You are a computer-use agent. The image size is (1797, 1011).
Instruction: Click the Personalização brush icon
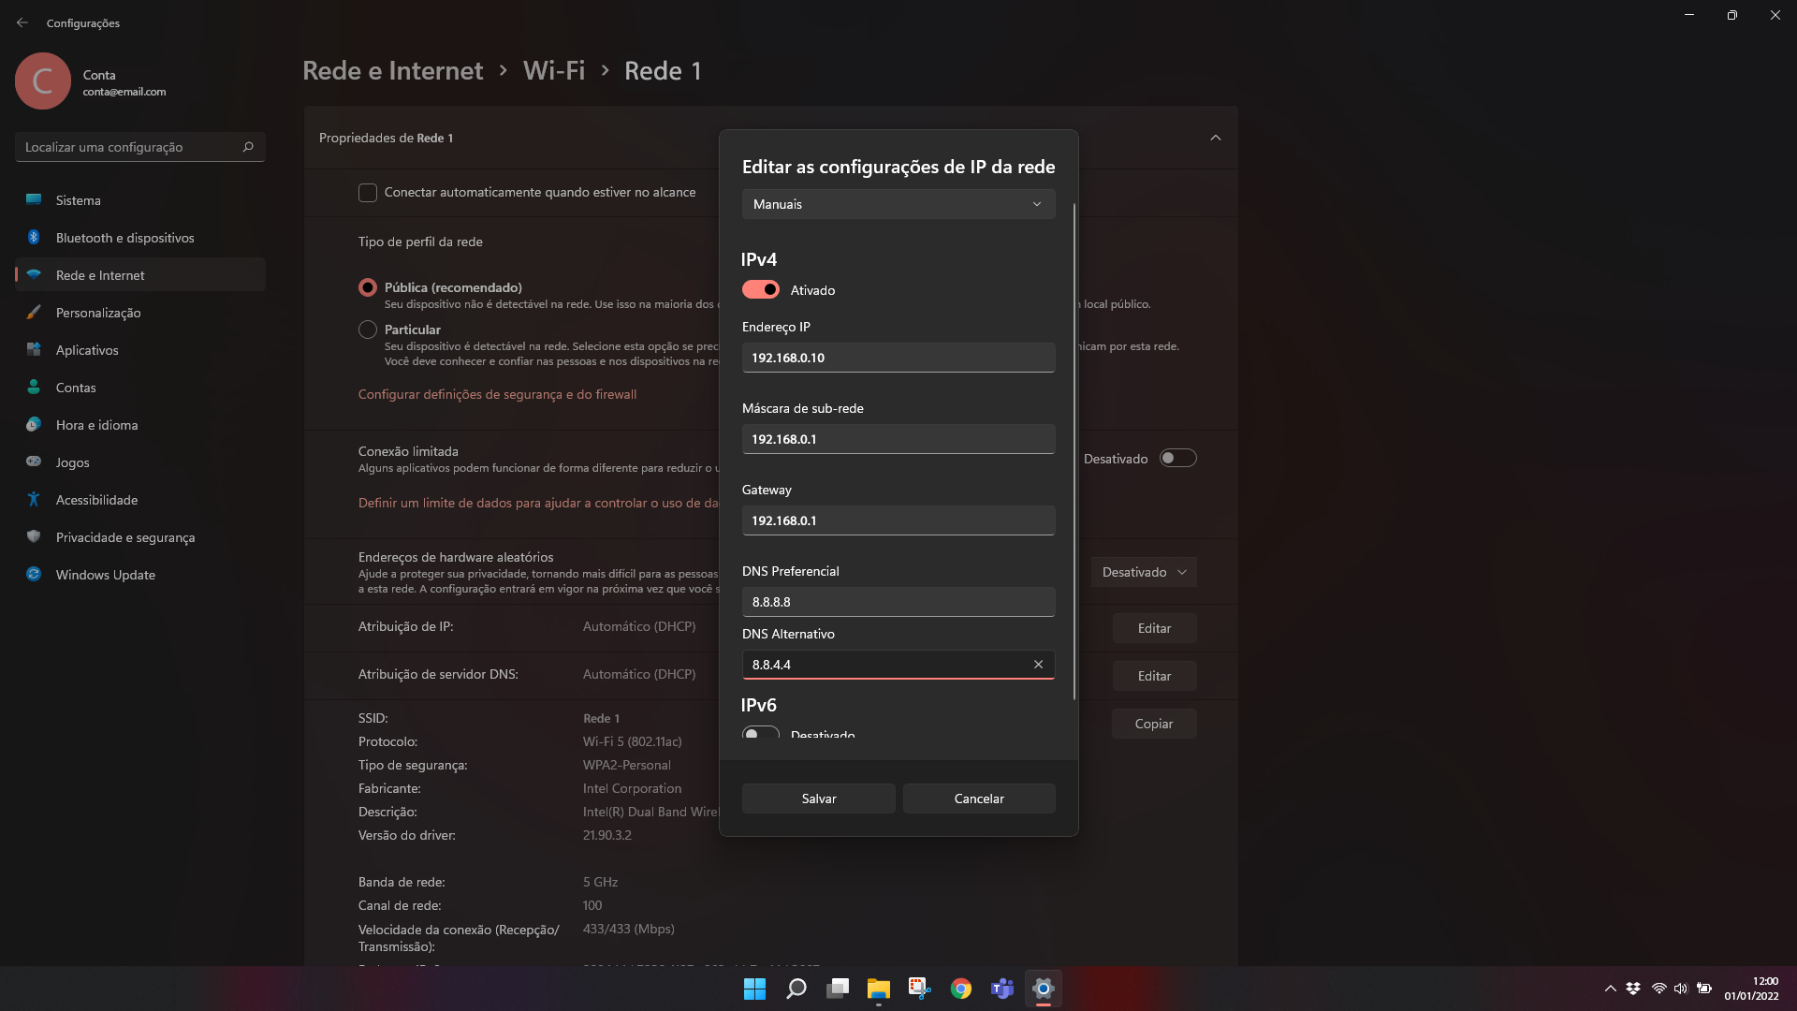coord(34,312)
